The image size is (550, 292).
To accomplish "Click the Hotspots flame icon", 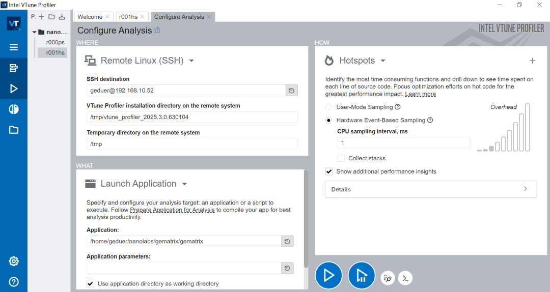I will (x=329, y=61).
